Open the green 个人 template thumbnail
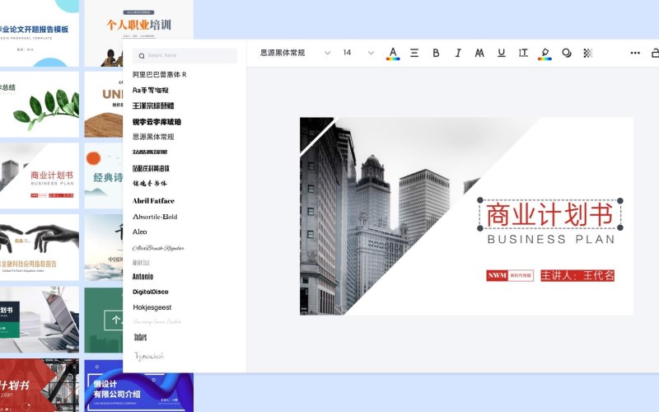659x412 pixels. [104, 320]
